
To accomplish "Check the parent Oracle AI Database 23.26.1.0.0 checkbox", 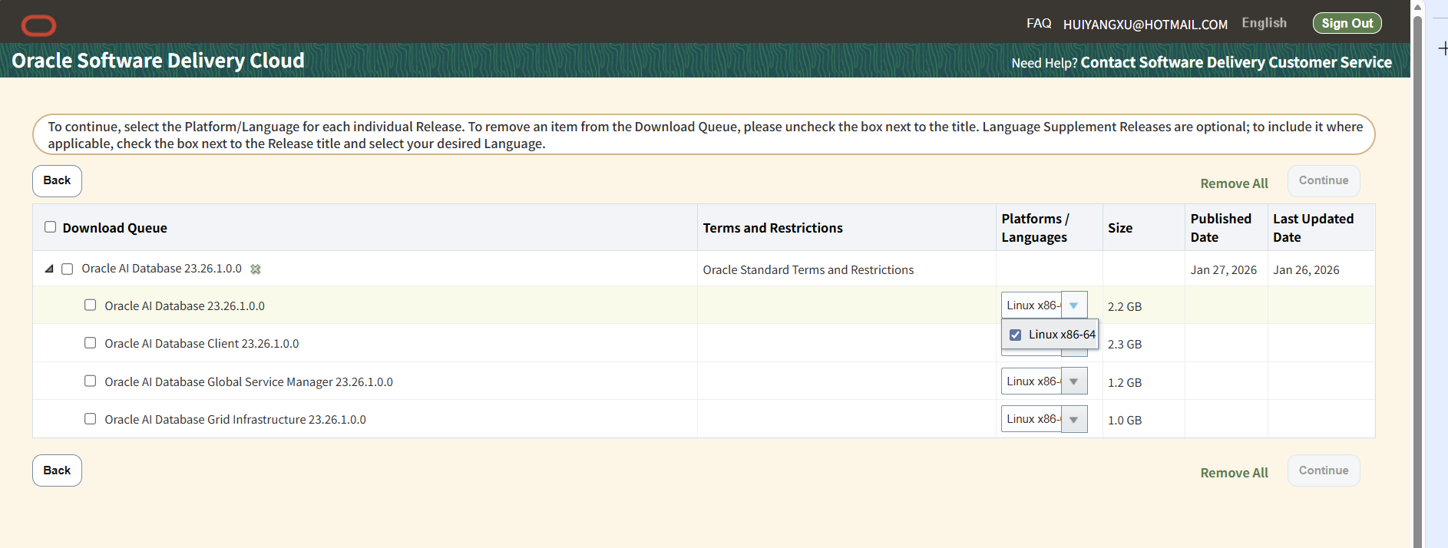I will [68, 269].
